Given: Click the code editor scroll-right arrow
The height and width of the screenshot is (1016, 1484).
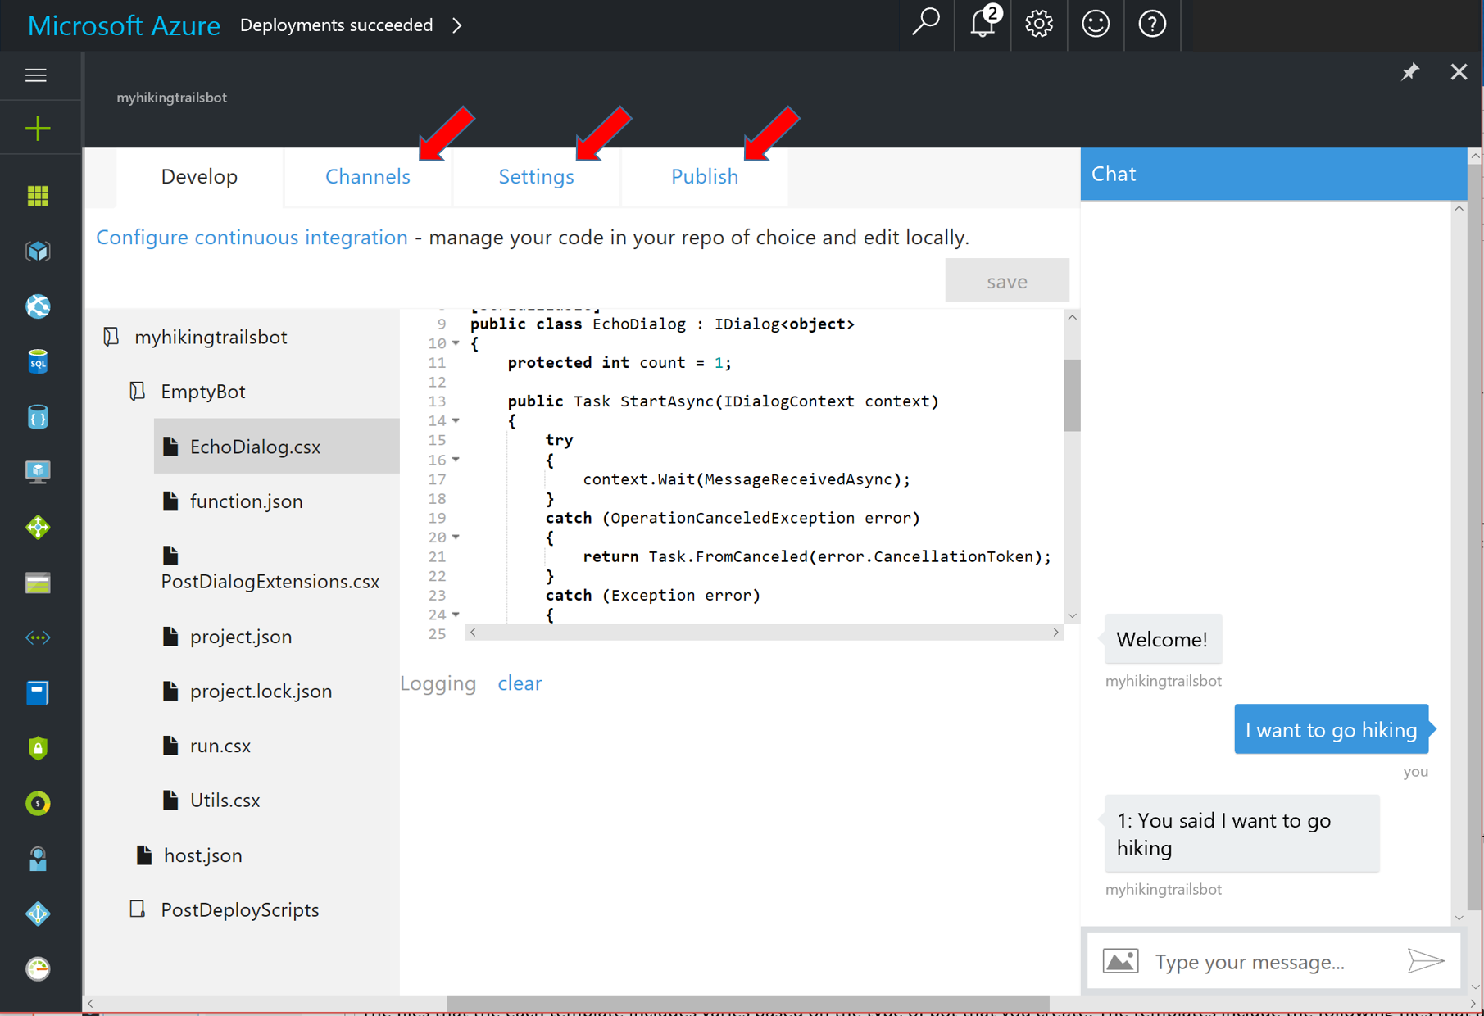Looking at the screenshot, I should pyautogui.click(x=1055, y=633).
